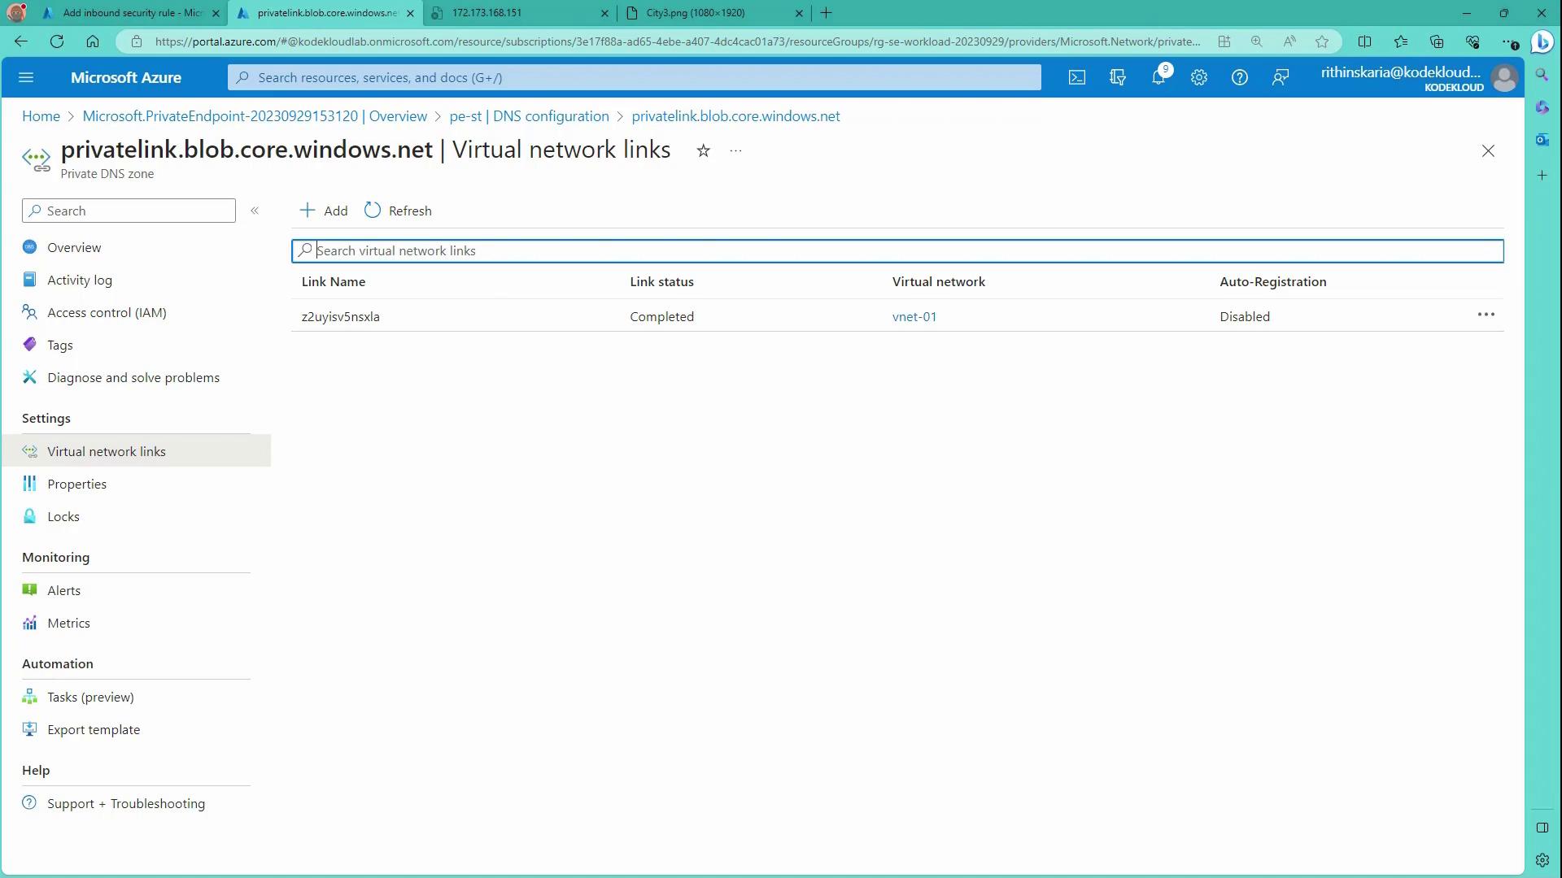
Task: Open row options for z2uyisv5nsxla link
Action: tap(1486, 315)
